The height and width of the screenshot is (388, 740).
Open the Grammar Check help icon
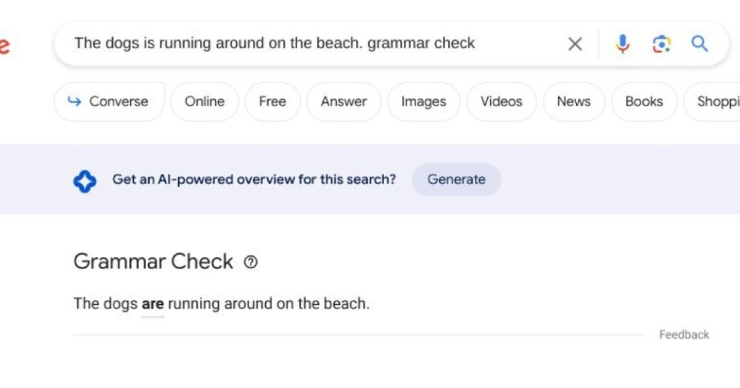[x=250, y=262]
